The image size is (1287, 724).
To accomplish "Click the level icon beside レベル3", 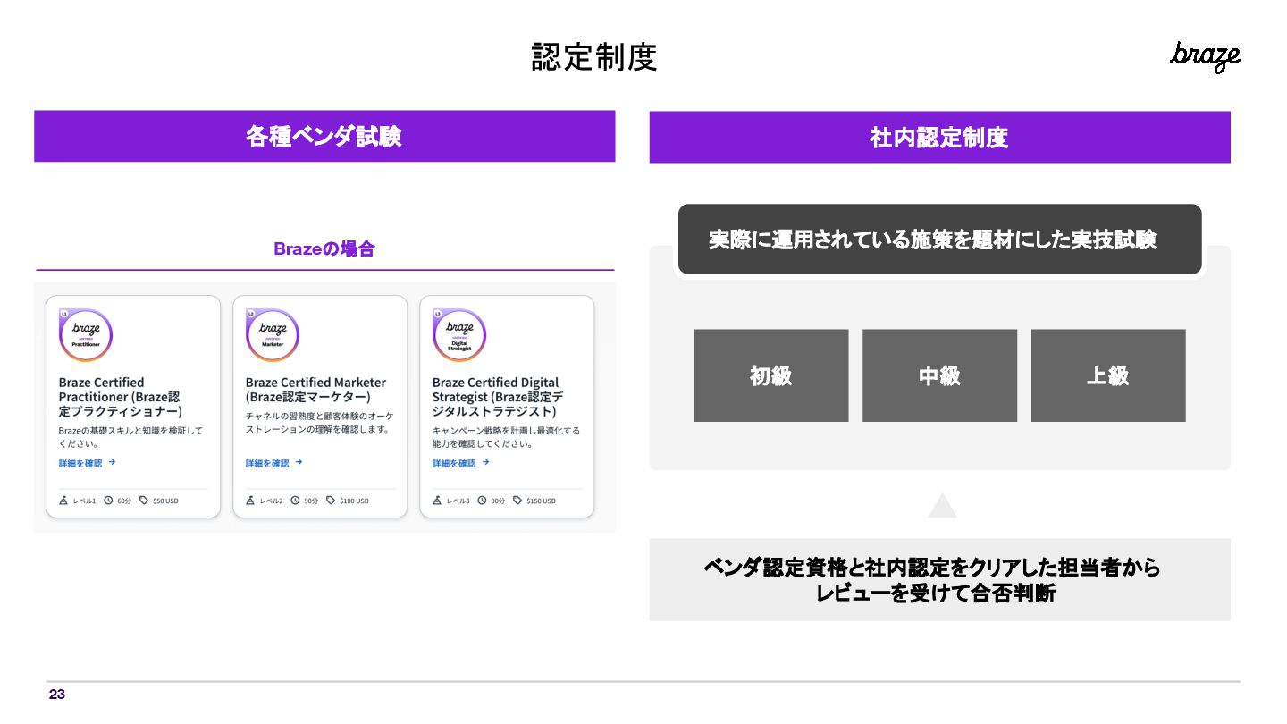I will click(437, 501).
